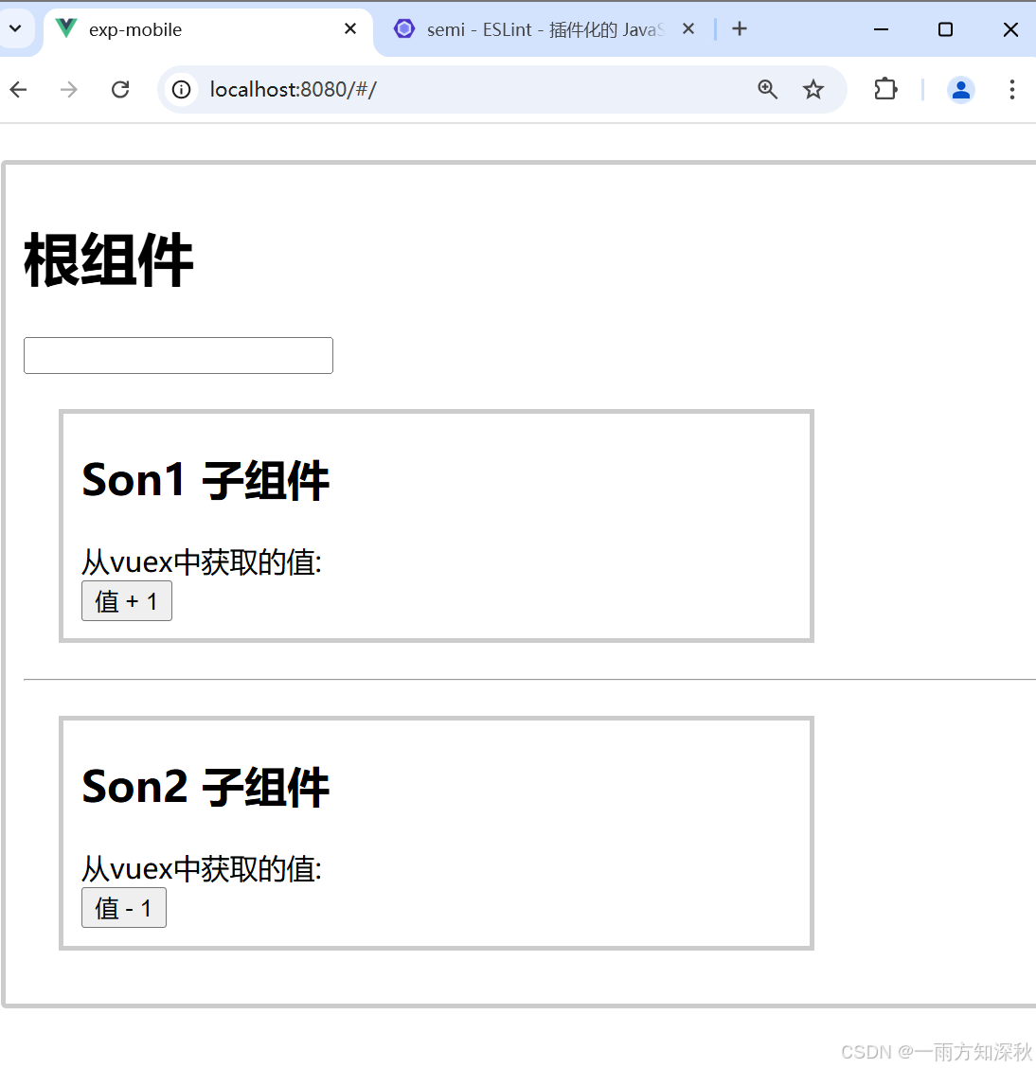1036x1068 pixels.
Task: Open the Chrome profile avatar
Action: pyautogui.click(x=961, y=89)
